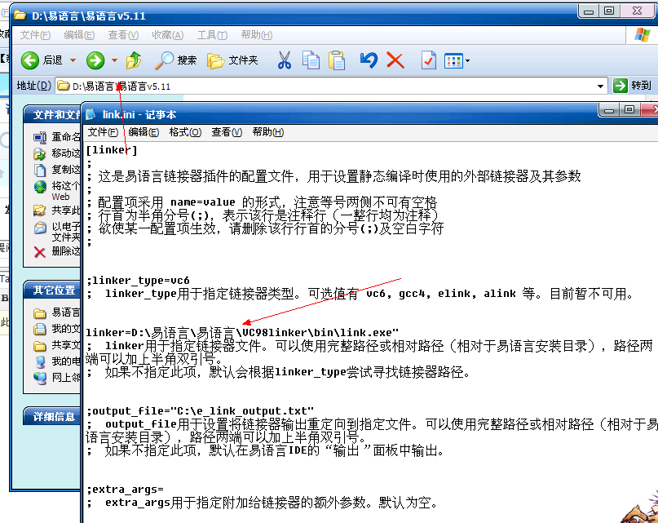Expand the address bar dropdown arrow
The height and width of the screenshot is (523, 658).
tap(601, 86)
